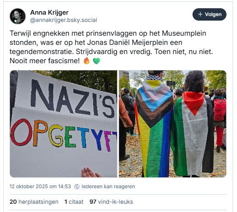Screen dimensions: 237x212
Task: Click the post text mentioning Museumplein
Action: (x=111, y=47)
